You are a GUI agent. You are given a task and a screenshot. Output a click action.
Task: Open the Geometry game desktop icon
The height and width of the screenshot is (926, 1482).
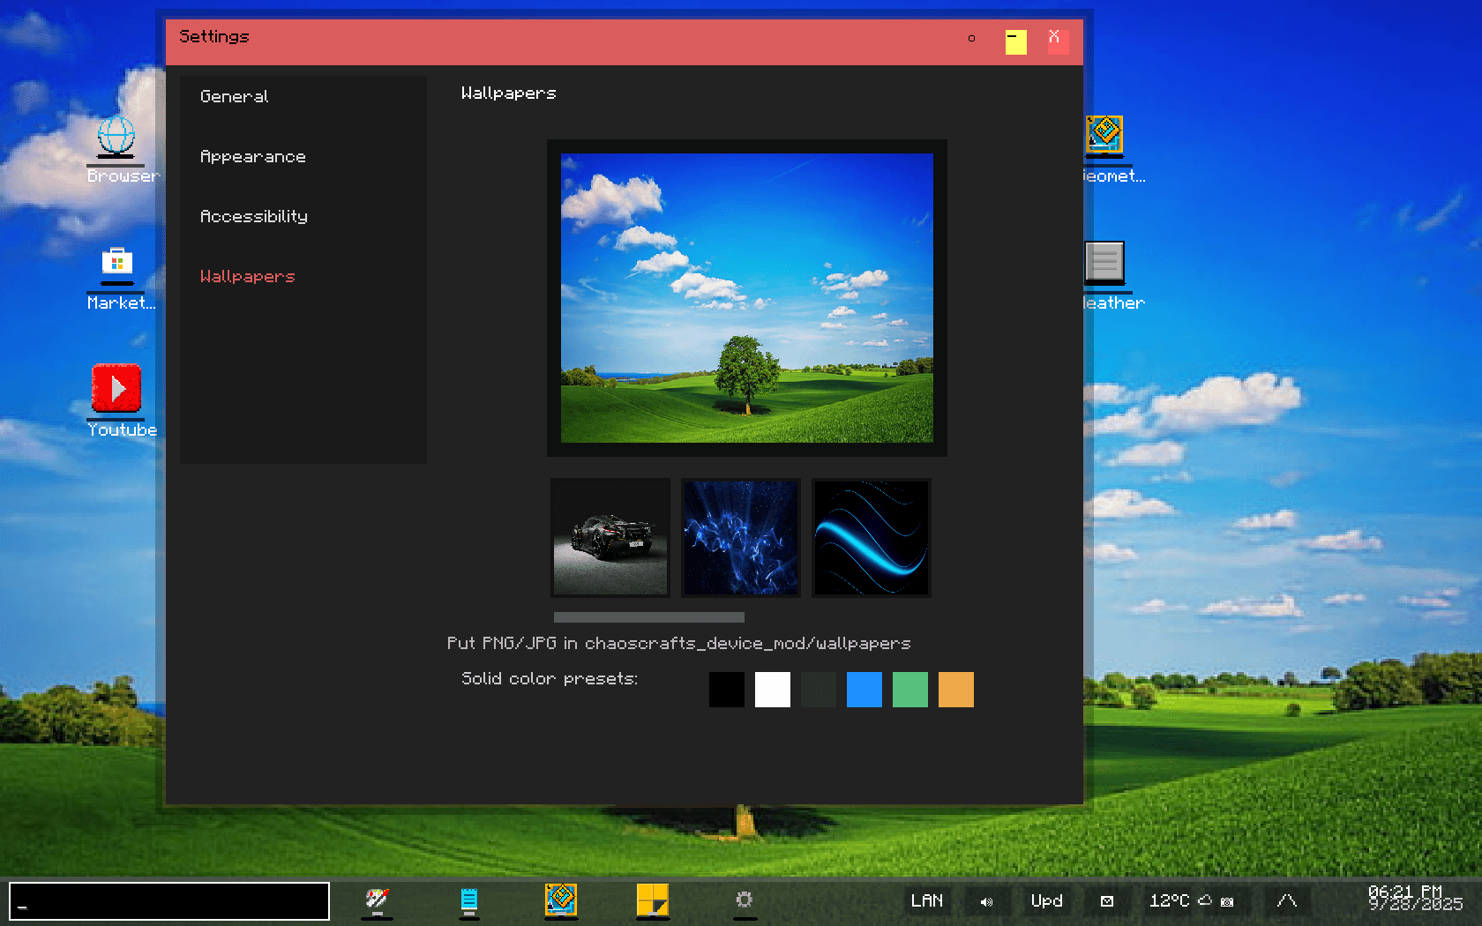pyautogui.click(x=1104, y=138)
